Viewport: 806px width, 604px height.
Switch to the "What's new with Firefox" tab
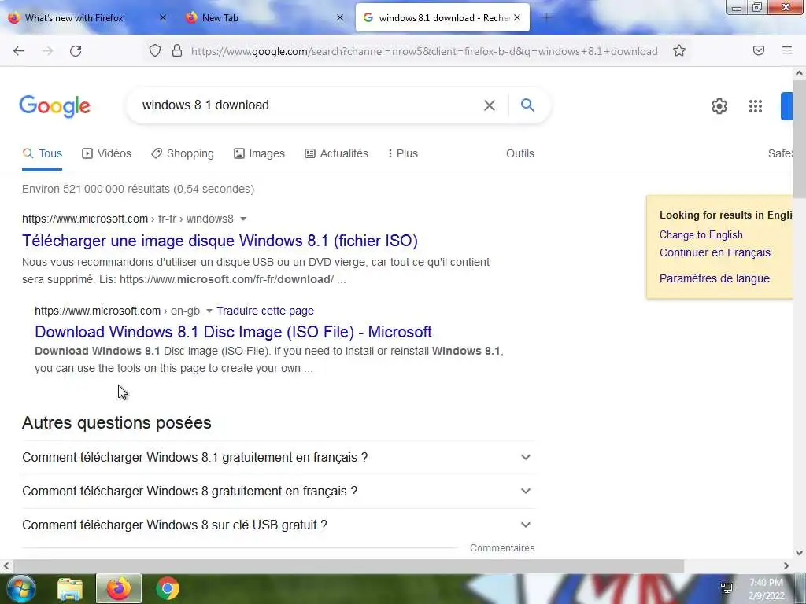73,18
